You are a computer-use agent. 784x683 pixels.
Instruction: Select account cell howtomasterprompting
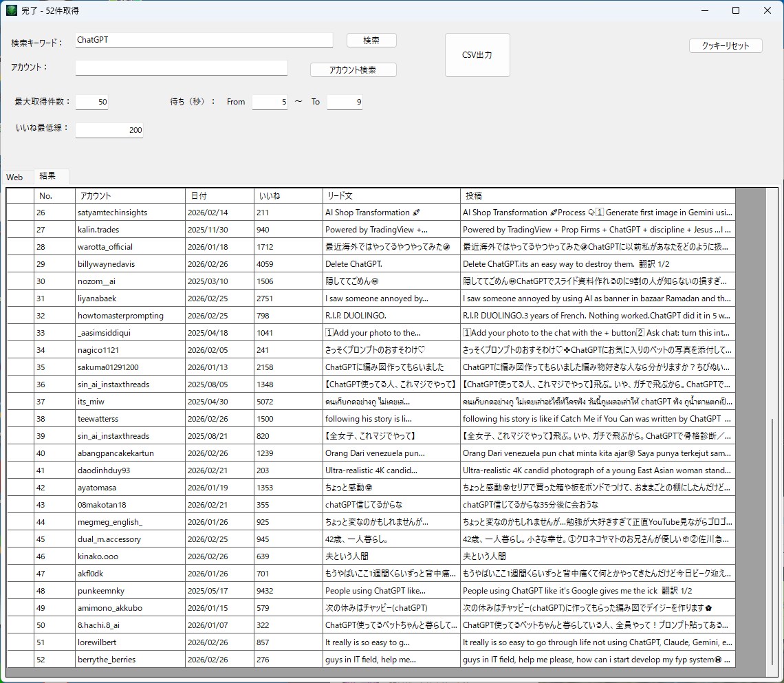pos(130,316)
